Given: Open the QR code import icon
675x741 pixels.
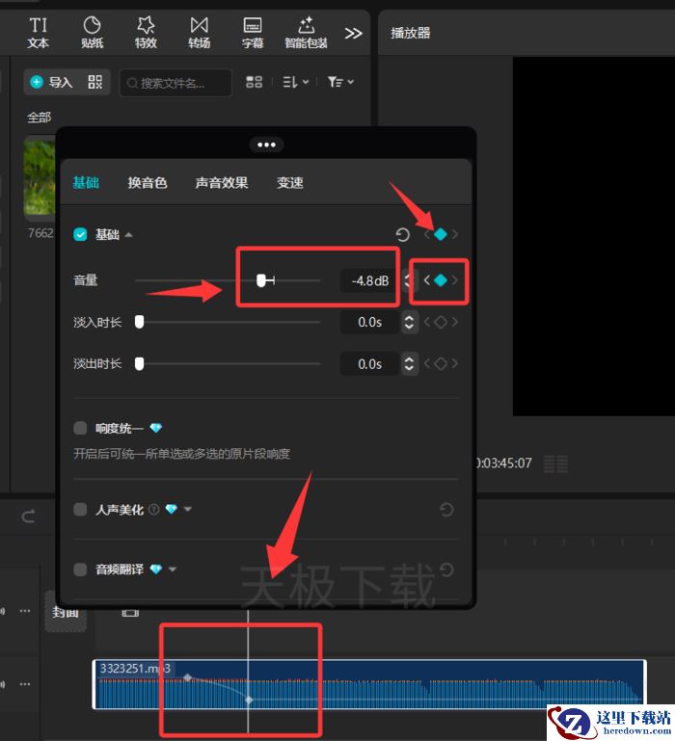Looking at the screenshot, I should [95, 82].
